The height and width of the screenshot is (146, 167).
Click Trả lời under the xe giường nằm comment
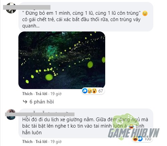click(x=41, y=142)
